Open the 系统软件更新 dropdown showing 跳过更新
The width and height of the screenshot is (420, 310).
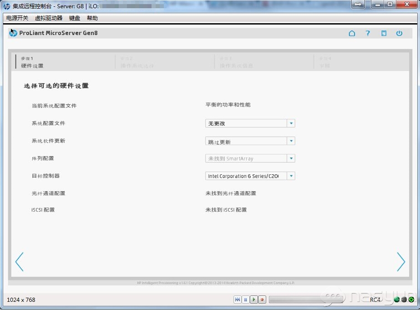point(250,141)
